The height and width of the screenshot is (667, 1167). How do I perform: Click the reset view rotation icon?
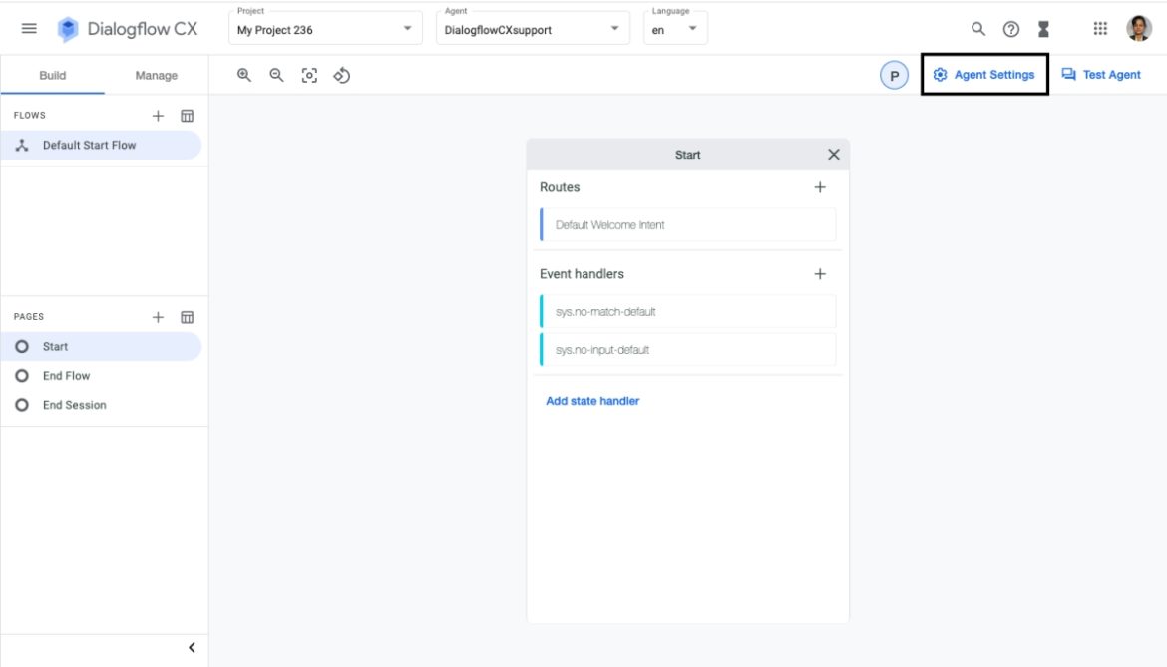[341, 74]
